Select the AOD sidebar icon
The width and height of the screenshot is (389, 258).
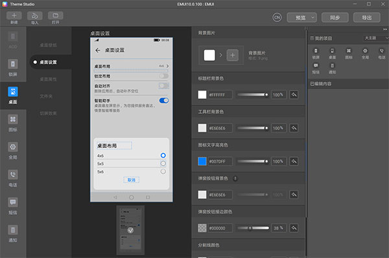[x=13, y=37]
